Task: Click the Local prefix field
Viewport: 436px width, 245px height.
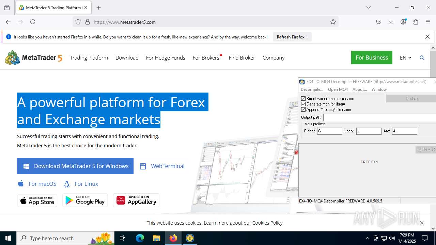Action: [x=369, y=131]
